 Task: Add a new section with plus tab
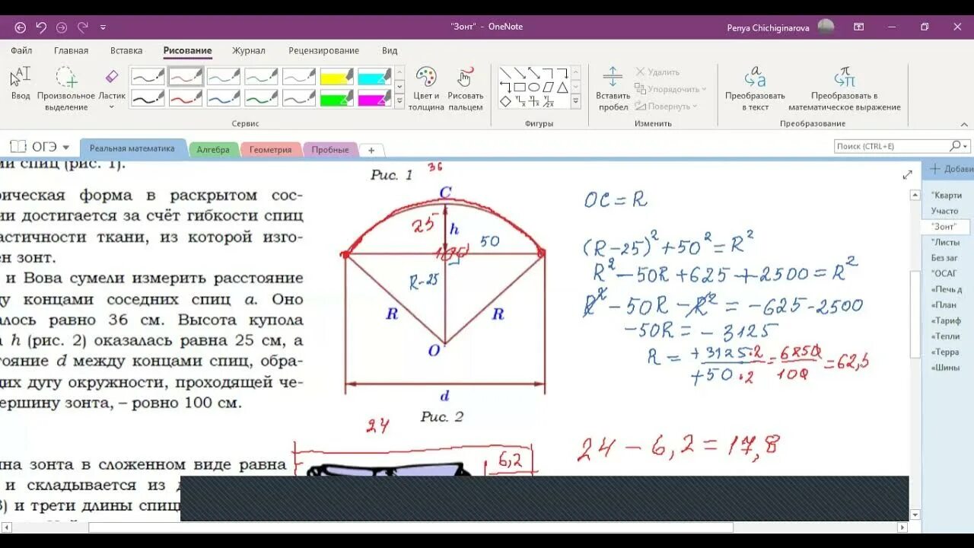coord(371,151)
